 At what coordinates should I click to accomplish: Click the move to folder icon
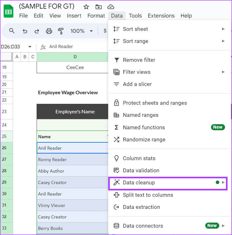(99, 7)
